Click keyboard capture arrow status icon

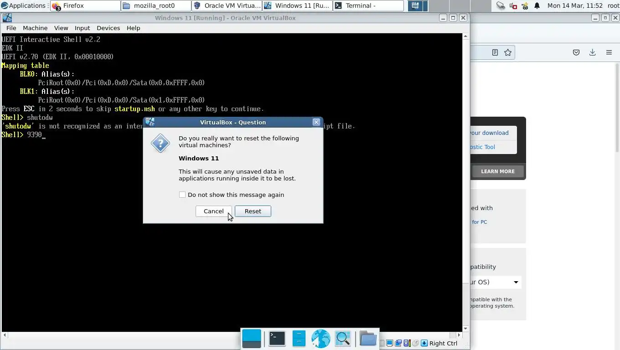pos(424,343)
